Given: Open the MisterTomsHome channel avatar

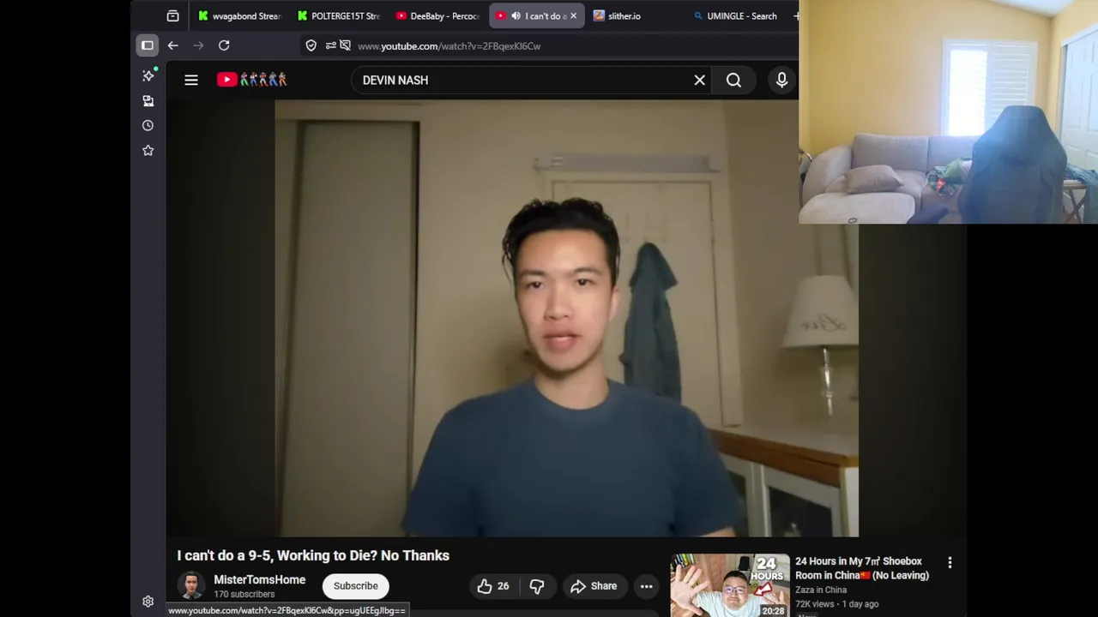Looking at the screenshot, I should pyautogui.click(x=191, y=586).
